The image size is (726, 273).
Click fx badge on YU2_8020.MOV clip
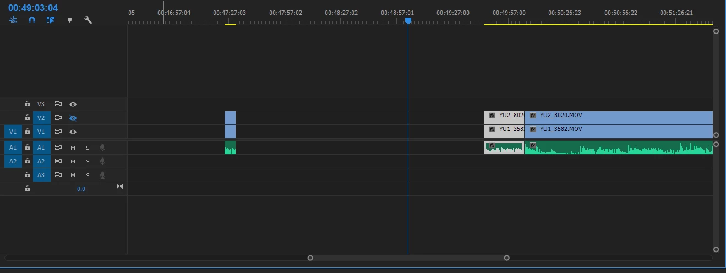(x=533, y=116)
